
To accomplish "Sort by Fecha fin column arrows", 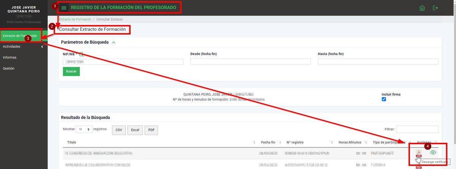I will pos(280,142).
